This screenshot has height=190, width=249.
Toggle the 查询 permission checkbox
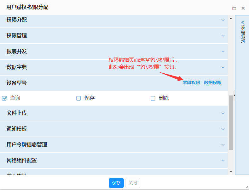[4, 98]
